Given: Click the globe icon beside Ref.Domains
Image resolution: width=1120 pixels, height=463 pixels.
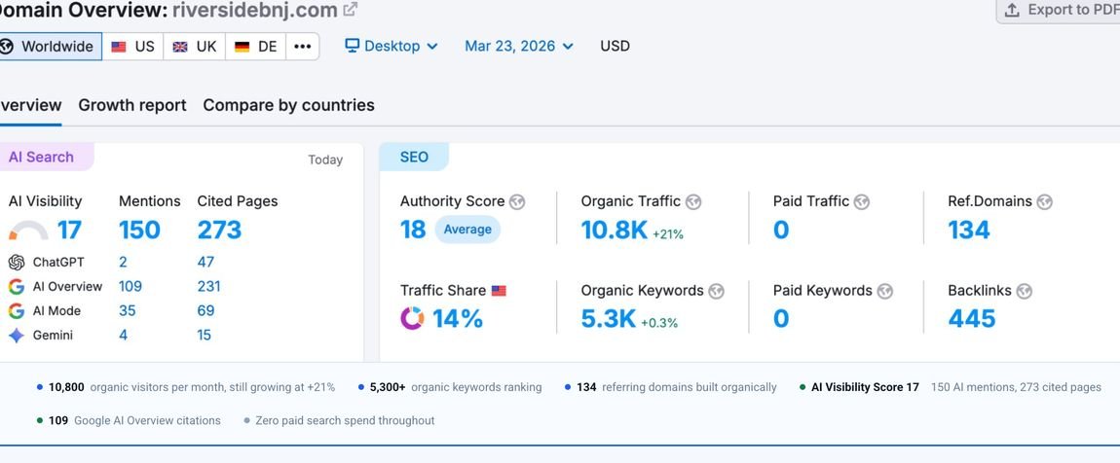Looking at the screenshot, I should [x=1044, y=202].
